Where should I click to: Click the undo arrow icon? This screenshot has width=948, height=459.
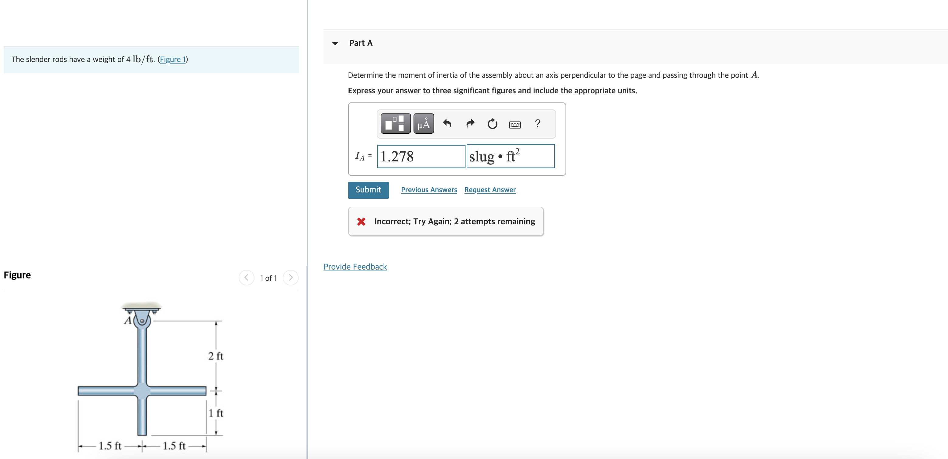[447, 124]
